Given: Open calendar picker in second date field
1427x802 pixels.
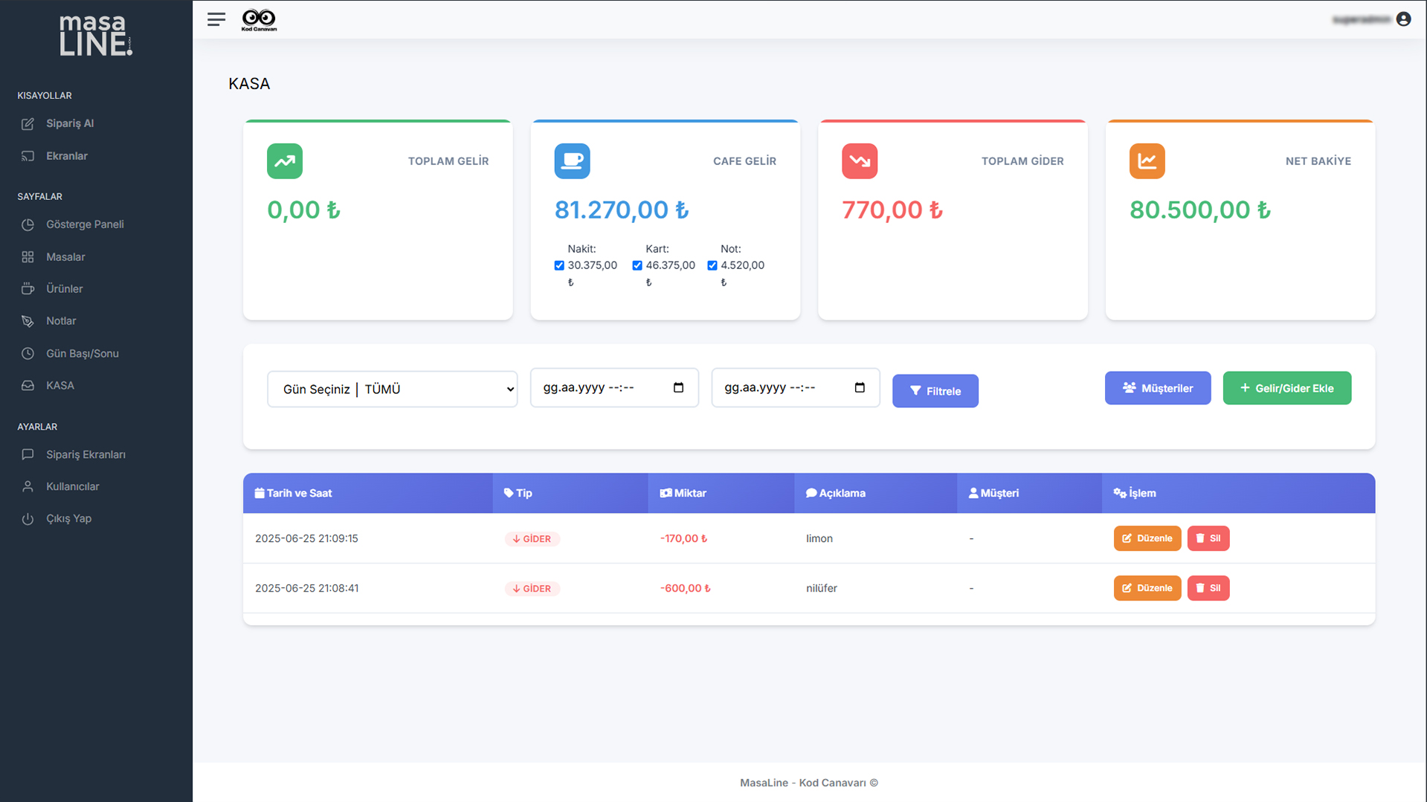Looking at the screenshot, I should (860, 388).
